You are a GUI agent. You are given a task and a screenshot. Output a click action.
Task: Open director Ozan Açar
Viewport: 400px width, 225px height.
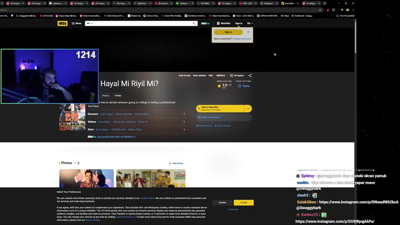click(x=106, y=114)
